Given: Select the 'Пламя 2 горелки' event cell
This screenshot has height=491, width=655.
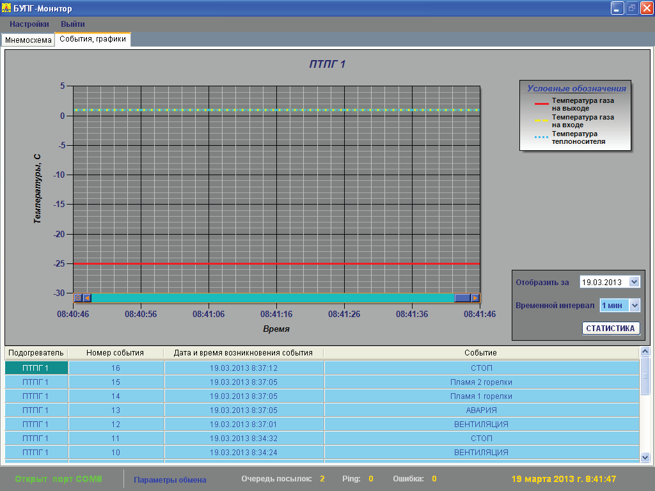Looking at the screenshot, I should (x=482, y=382).
